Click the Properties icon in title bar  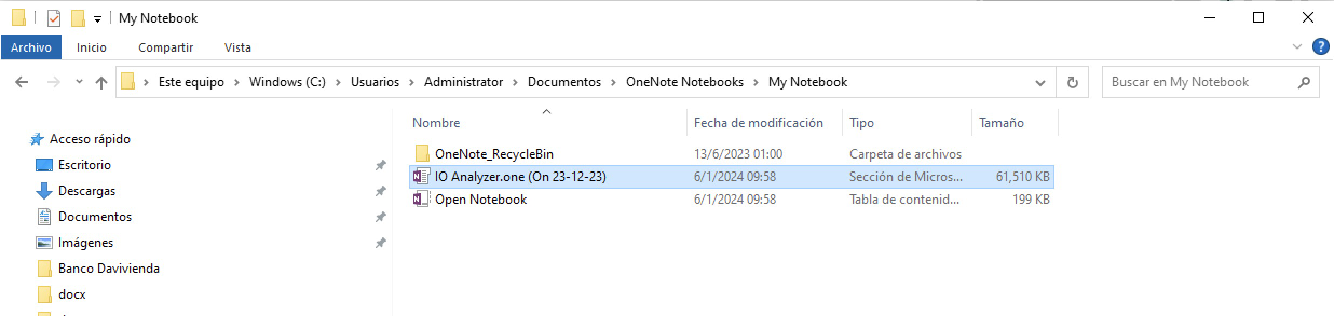(x=54, y=18)
